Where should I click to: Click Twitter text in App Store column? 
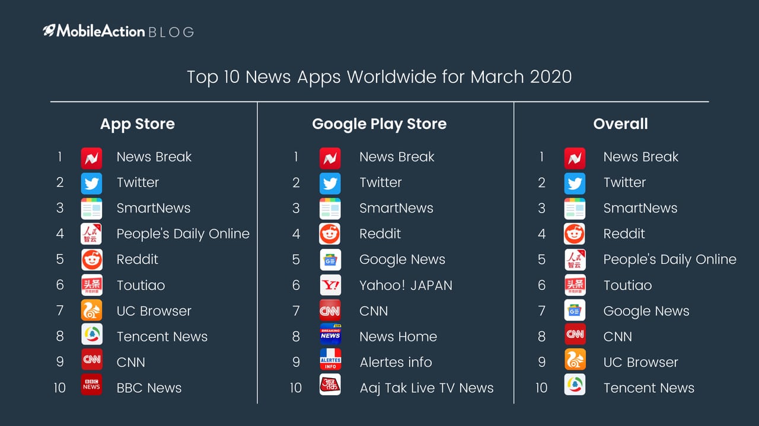(138, 182)
